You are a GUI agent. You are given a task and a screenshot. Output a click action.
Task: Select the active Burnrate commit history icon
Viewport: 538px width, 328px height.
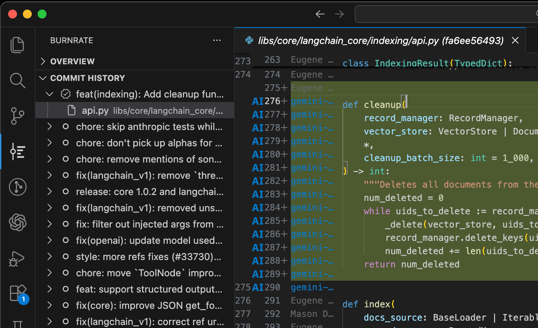click(x=17, y=151)
